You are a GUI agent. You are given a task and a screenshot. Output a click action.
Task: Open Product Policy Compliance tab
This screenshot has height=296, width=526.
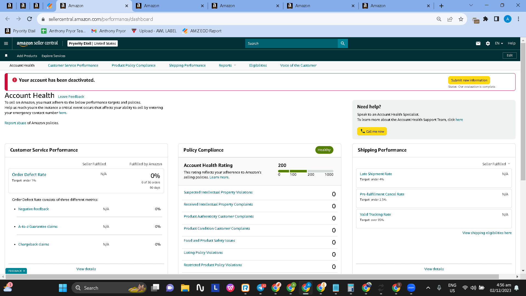coord(133,66)
